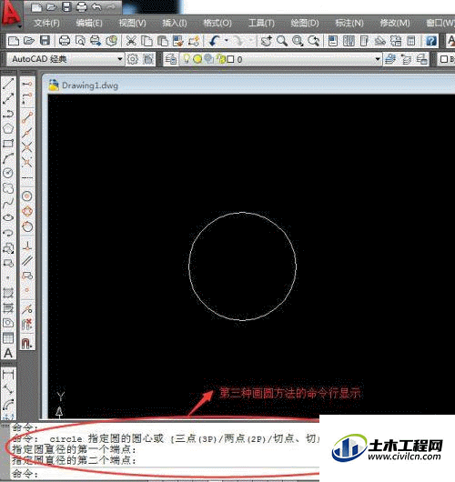Viewport: 455px width, 482px height.
Task: Choose Snap to Quadrant
Action: pyautogui.click(x=27, y=211)
